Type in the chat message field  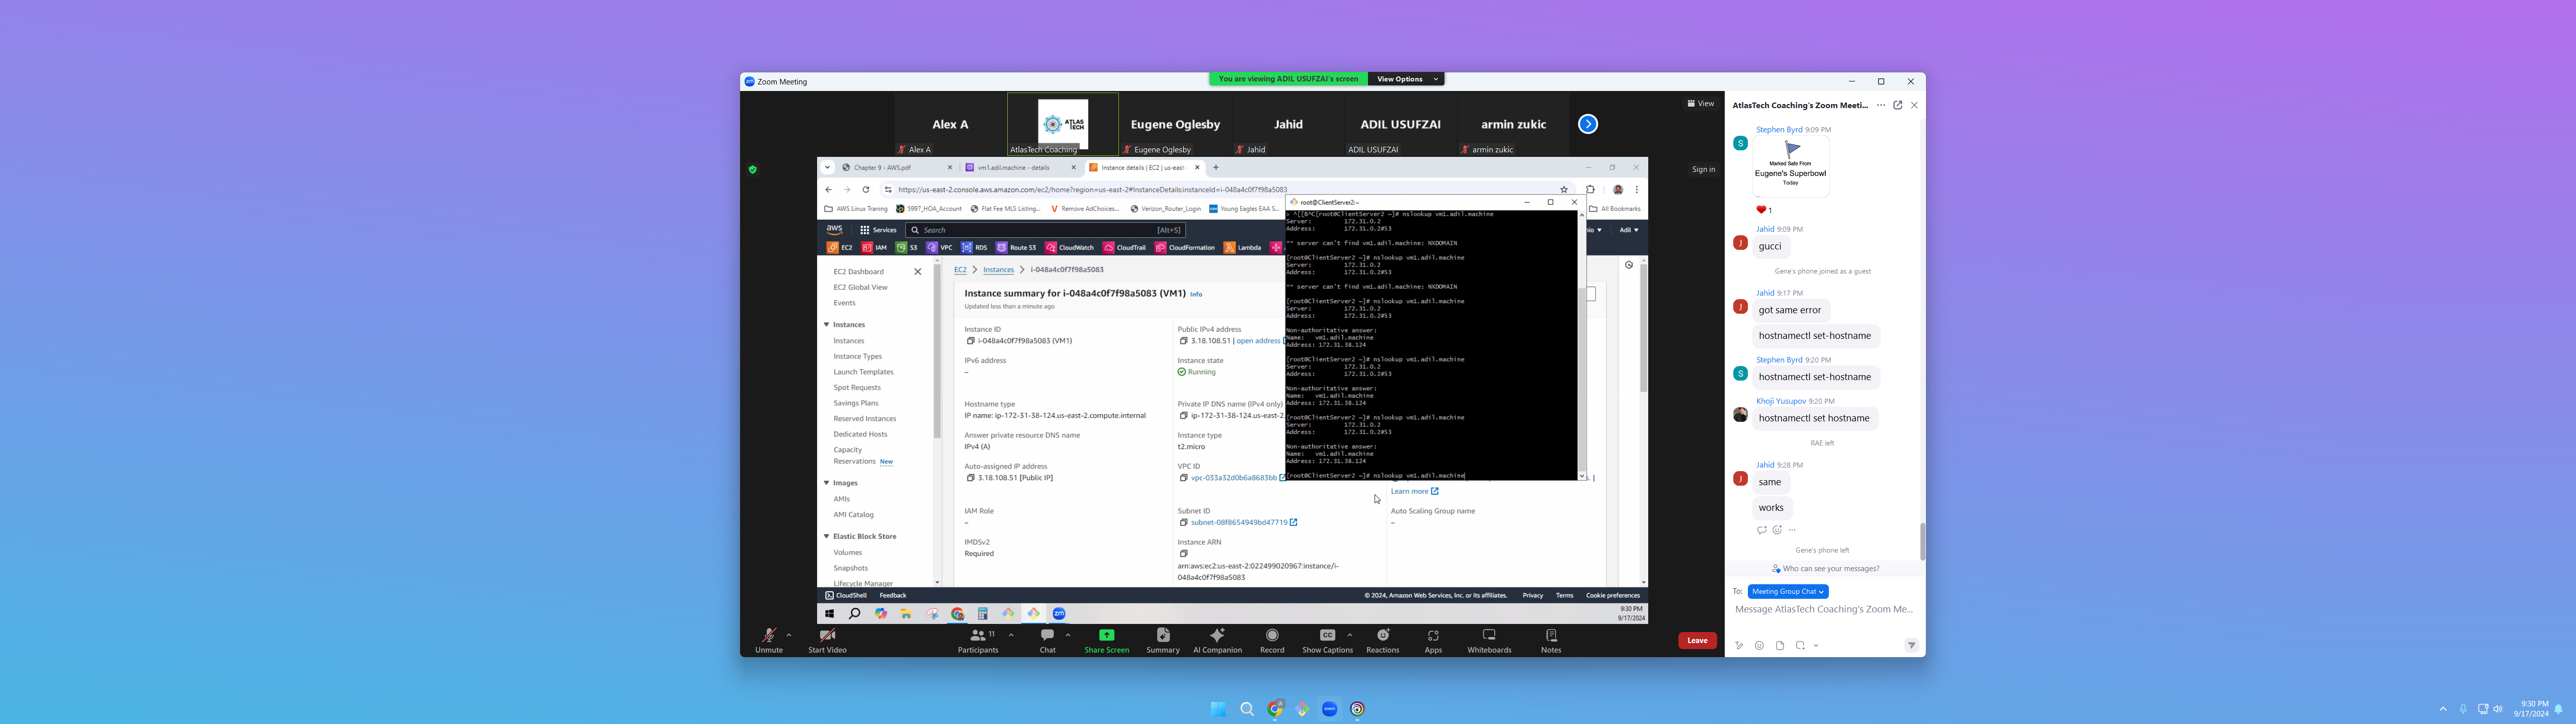(1823, 609)
